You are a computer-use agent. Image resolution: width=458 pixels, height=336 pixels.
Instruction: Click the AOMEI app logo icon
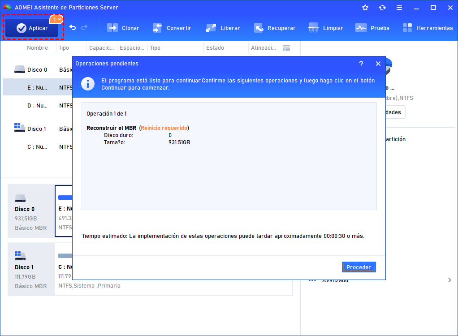[8, 7]
